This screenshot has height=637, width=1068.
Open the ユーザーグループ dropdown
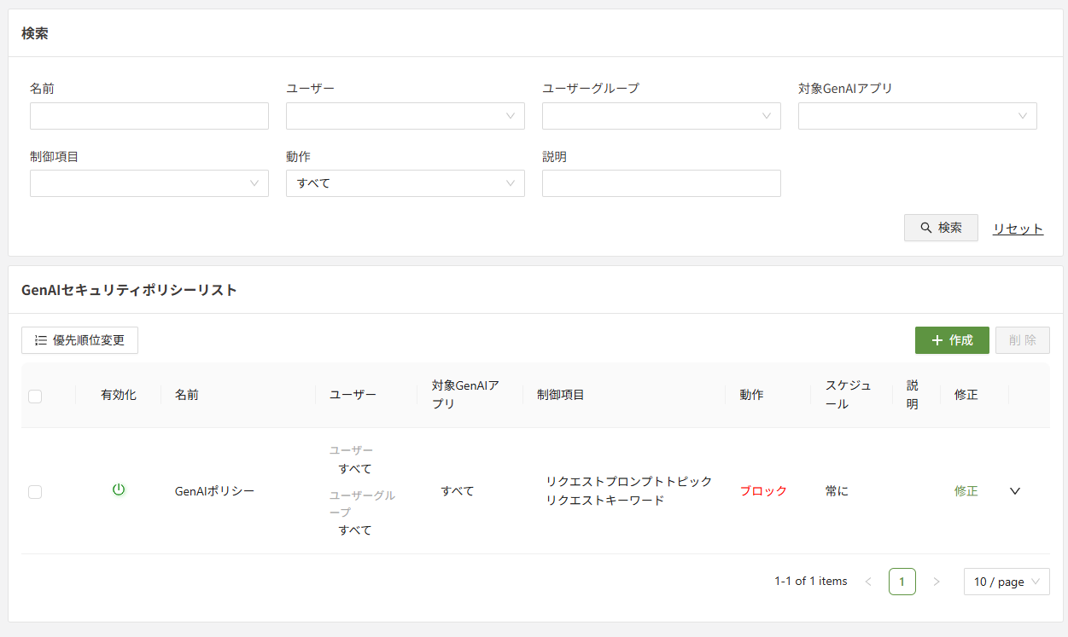[661, 116]
